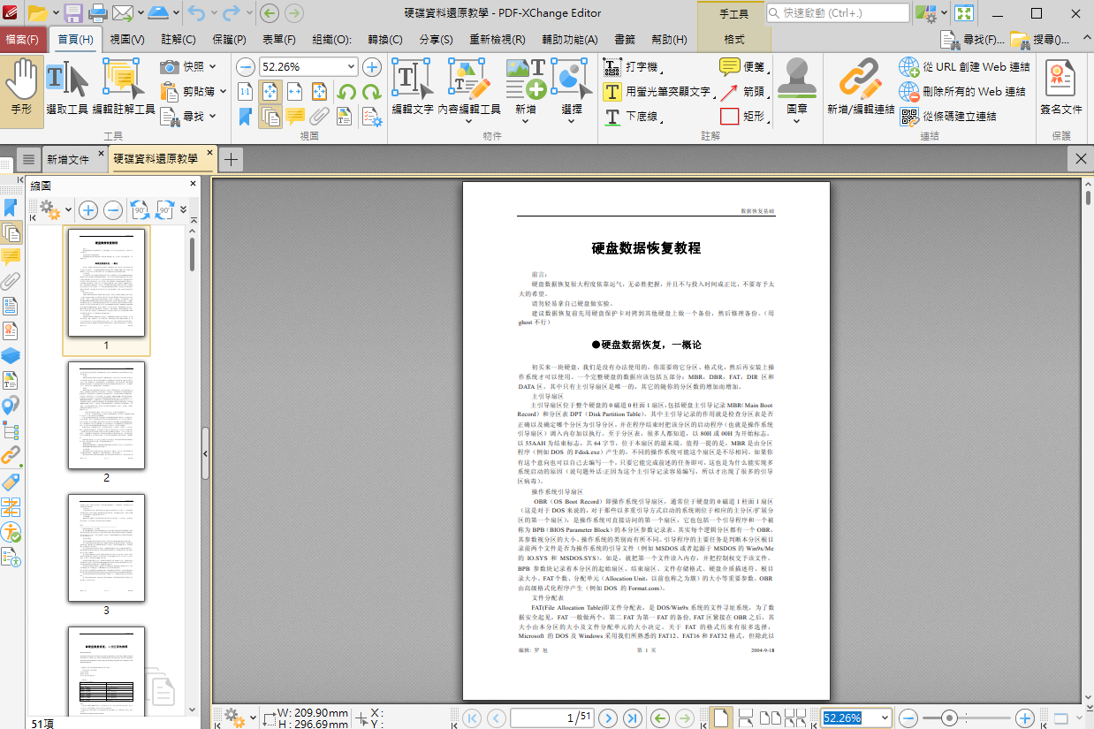Screen dimensions: 1094x729
Task: Toggle the bookmarks panel in left sidebar
Action: coord(11,208)
